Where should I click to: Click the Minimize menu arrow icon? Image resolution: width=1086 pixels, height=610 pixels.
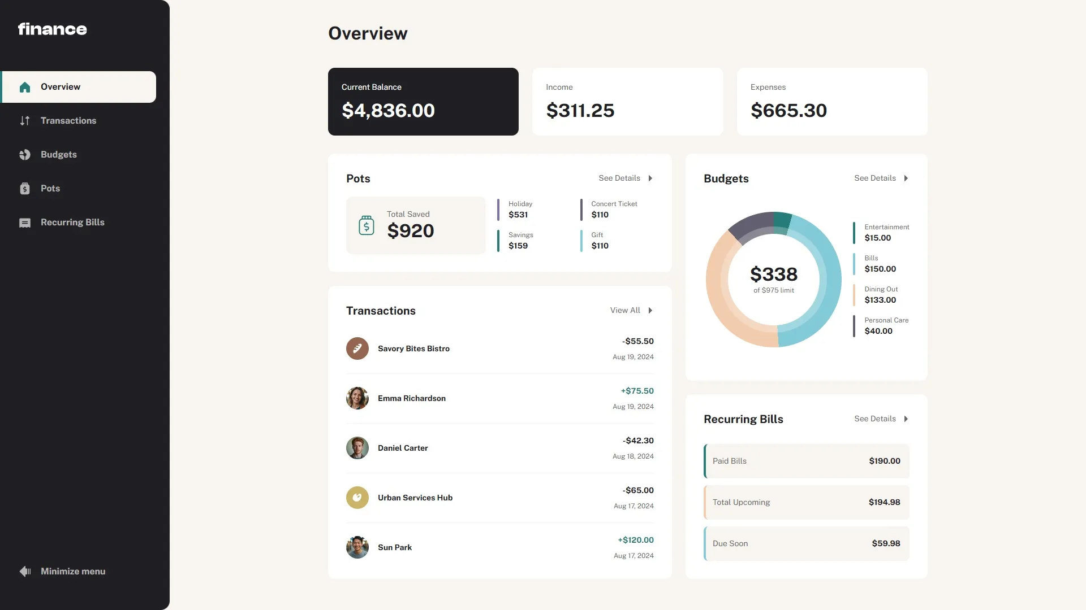pyautogui.click(x=25, y=572)
